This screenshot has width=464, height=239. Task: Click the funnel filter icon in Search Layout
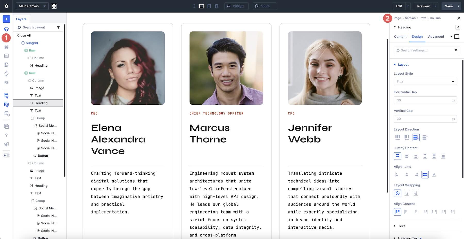(58, 28)
